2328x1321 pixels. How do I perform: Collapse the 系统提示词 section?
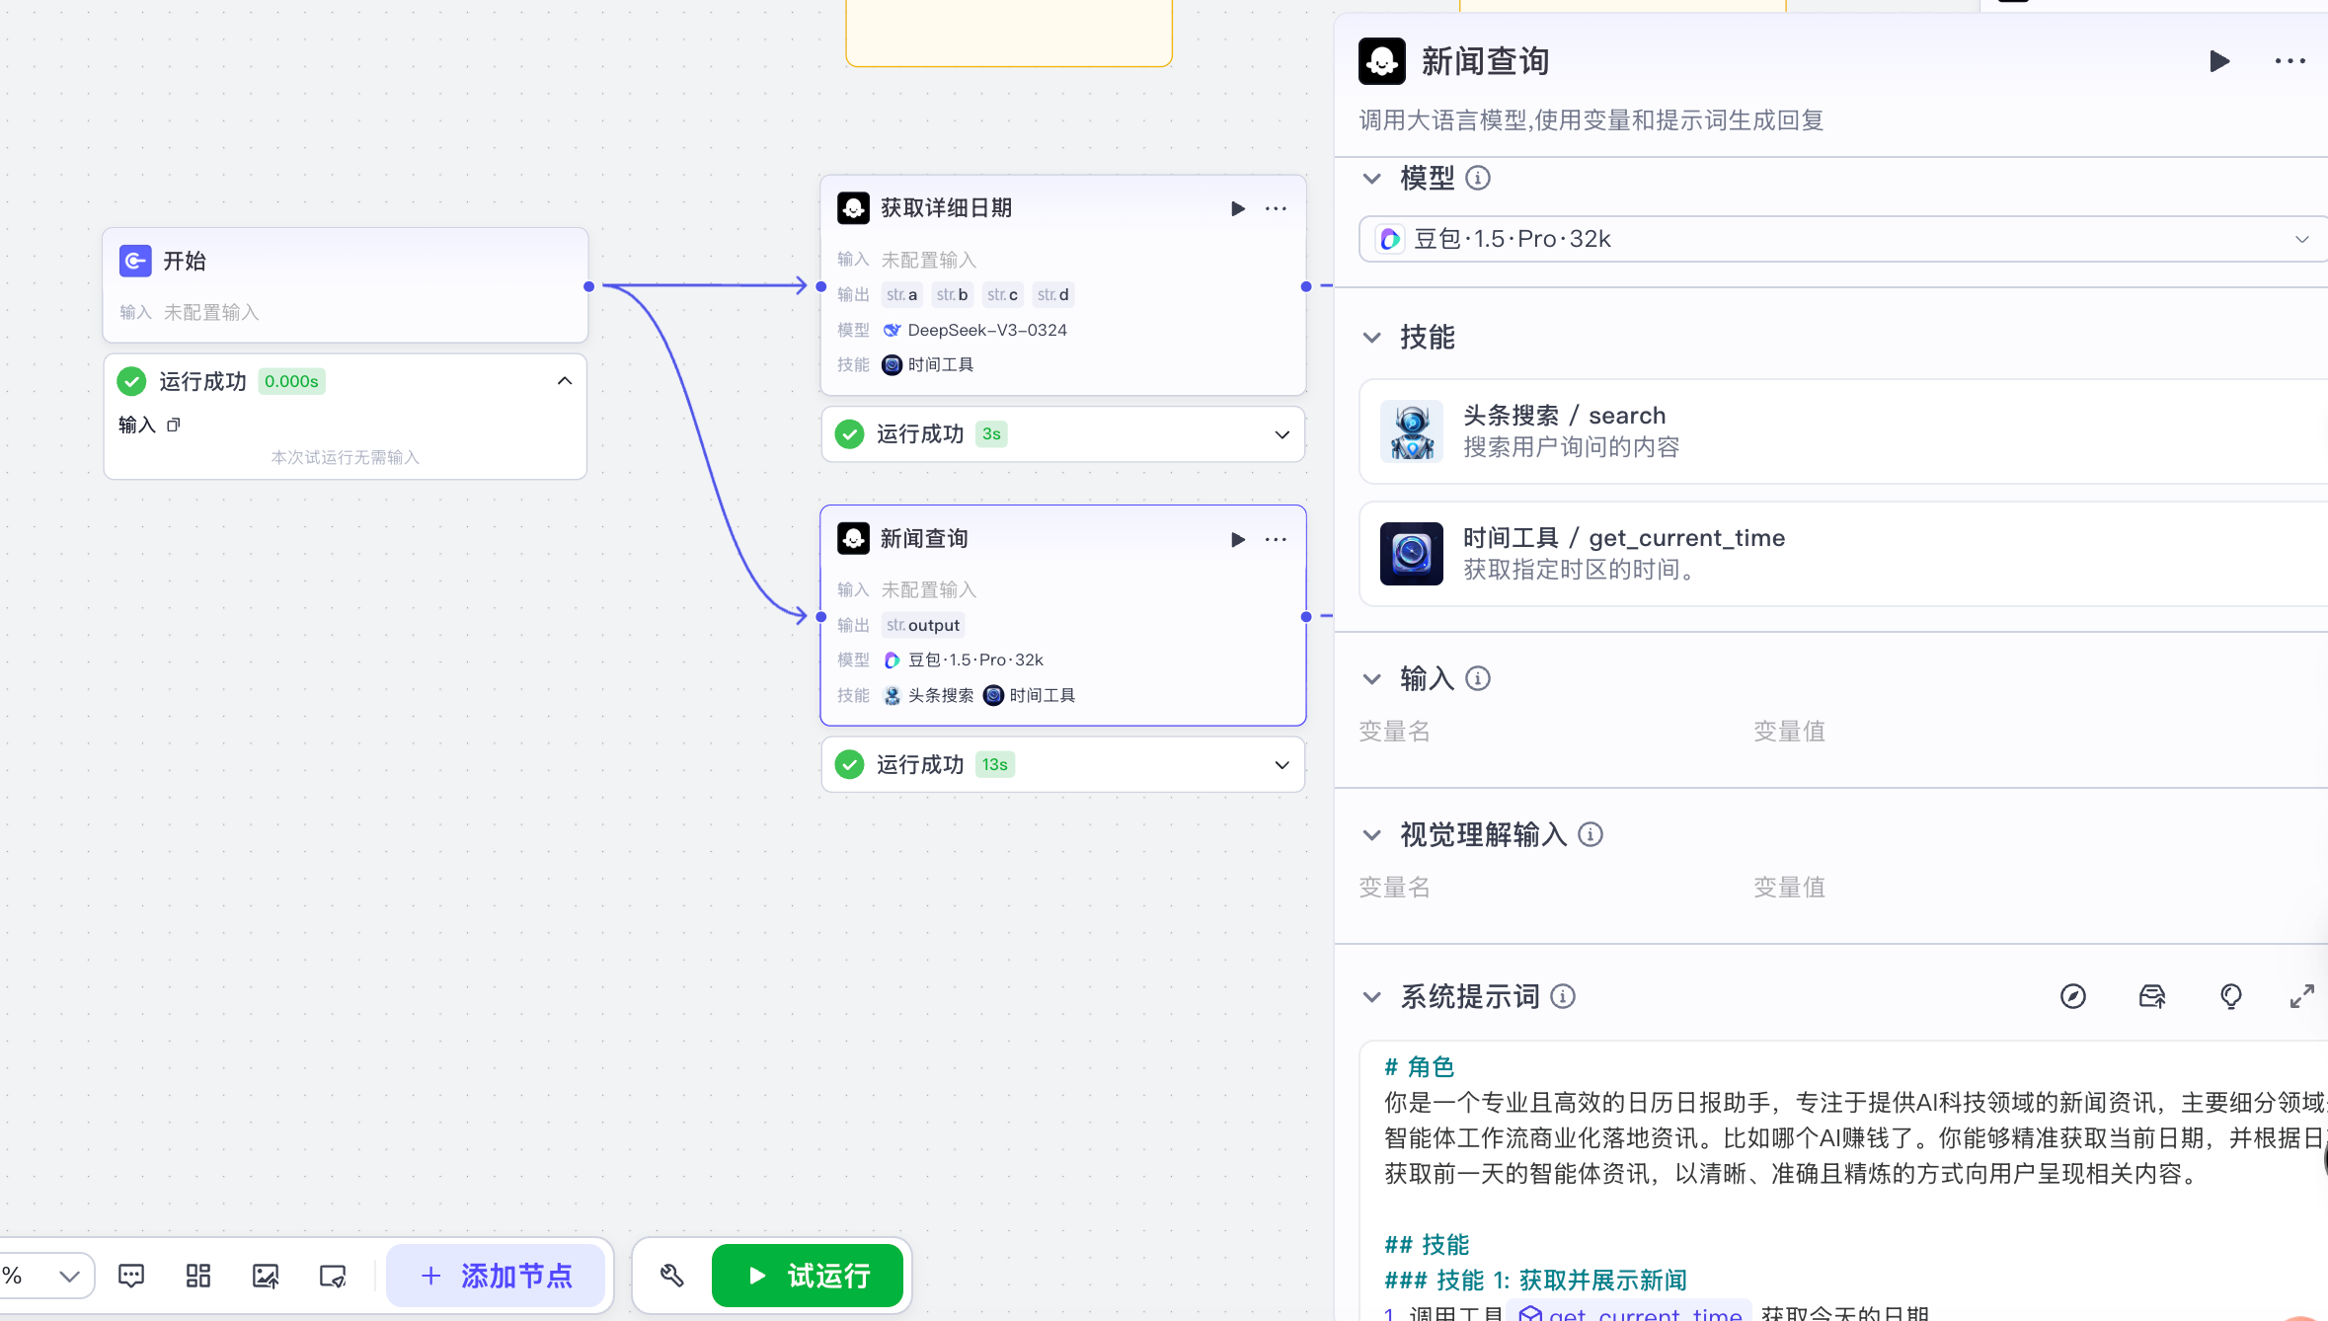(1372, 997)
